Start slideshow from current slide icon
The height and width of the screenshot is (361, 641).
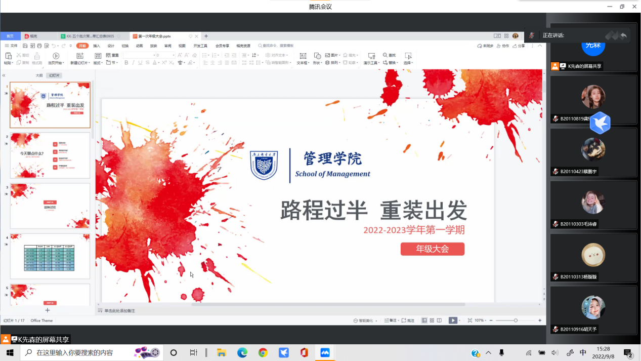pos(56,56)
